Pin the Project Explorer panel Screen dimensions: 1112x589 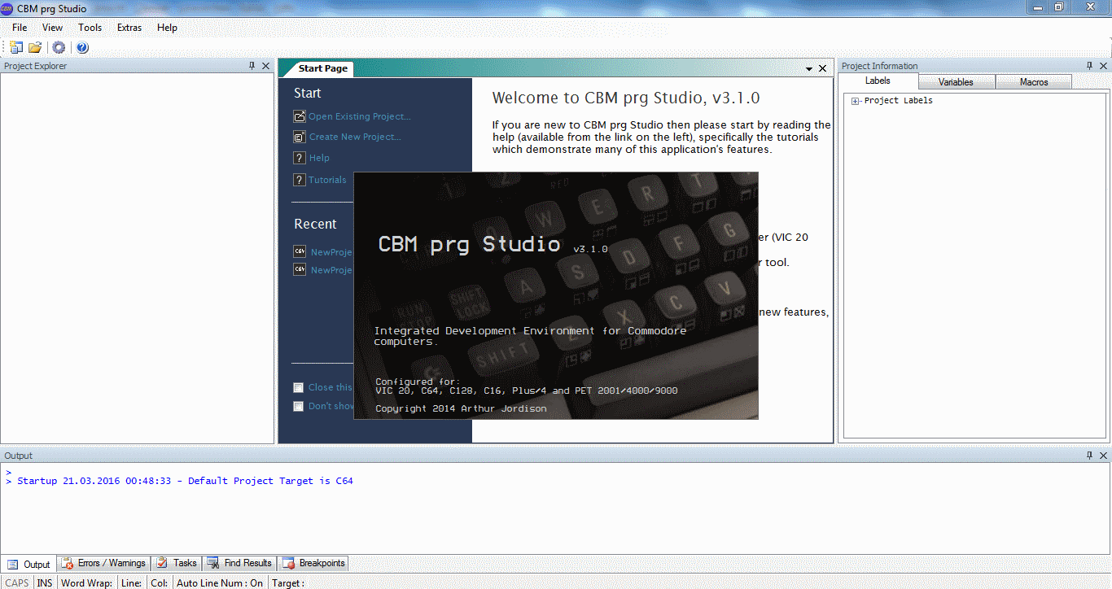tap(252, 66)
